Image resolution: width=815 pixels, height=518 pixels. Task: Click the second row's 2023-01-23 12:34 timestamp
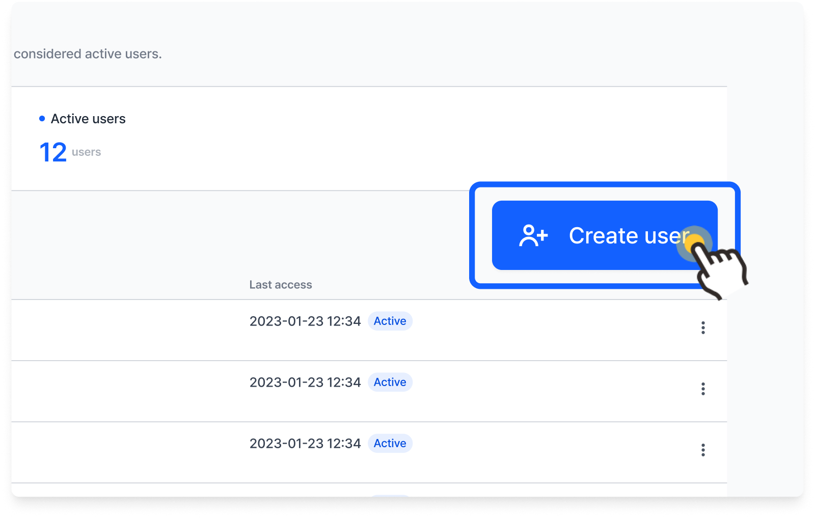pos(305,383)
